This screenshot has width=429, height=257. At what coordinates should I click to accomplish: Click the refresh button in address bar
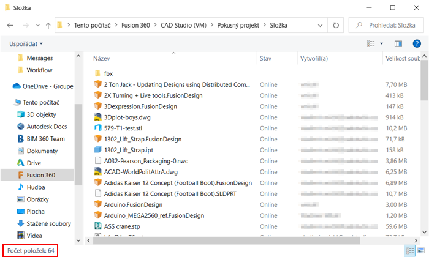(x=336, y=26)
